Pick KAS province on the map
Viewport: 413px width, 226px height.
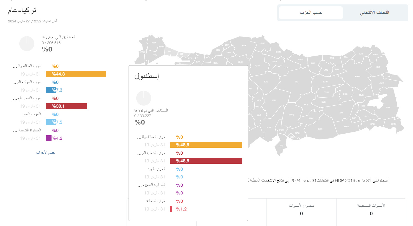tap(244, 46)
